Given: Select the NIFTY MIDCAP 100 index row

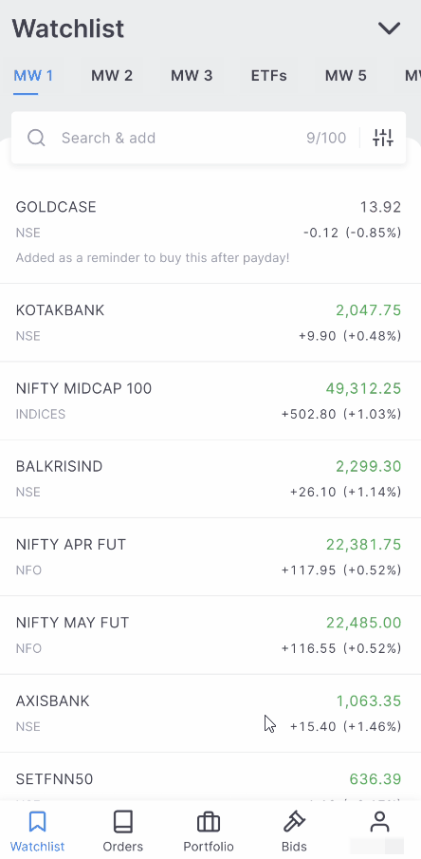Looking at the screenshot, I should [x=210, y=401].
